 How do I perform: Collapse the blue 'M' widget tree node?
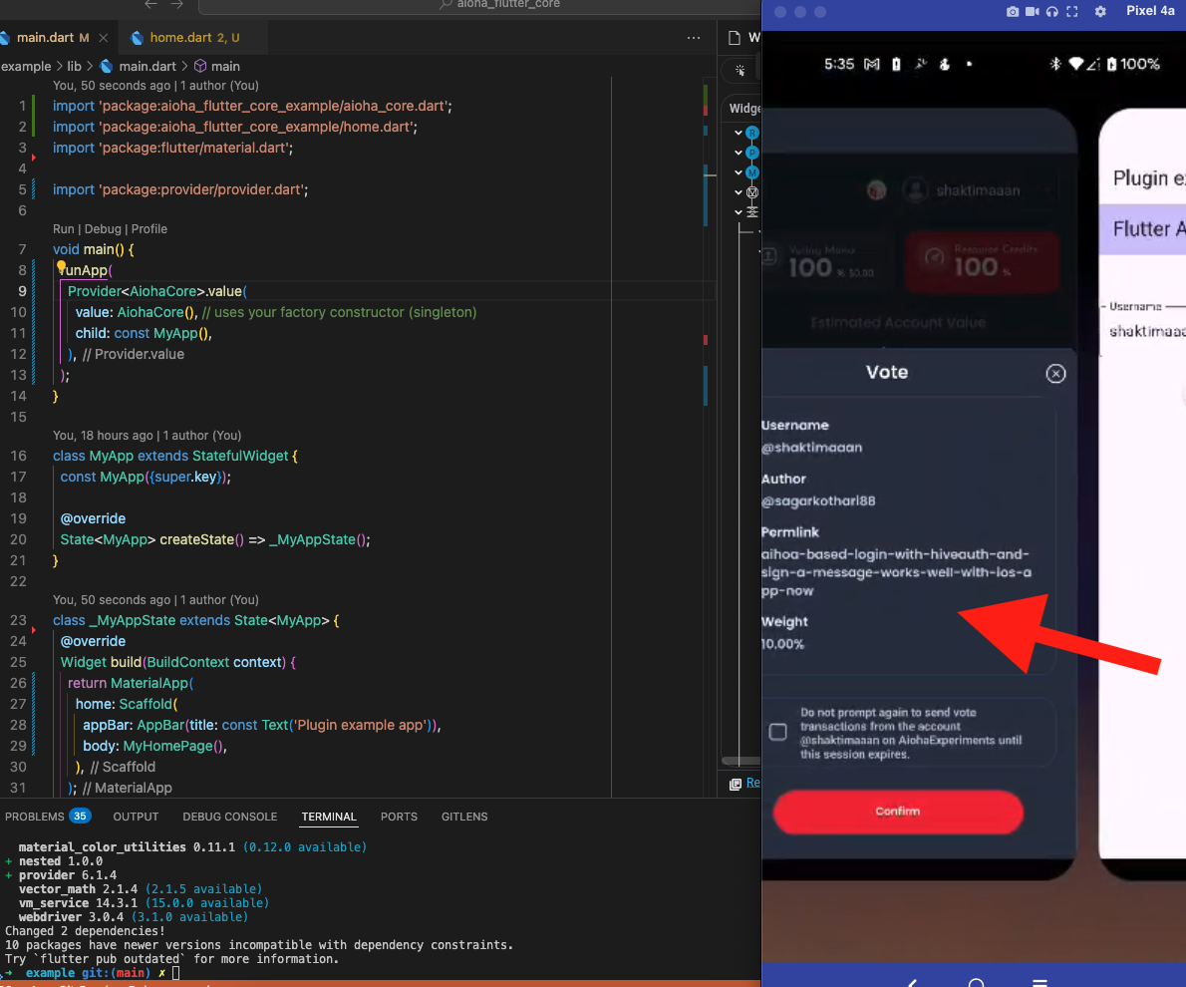point(739,172)
